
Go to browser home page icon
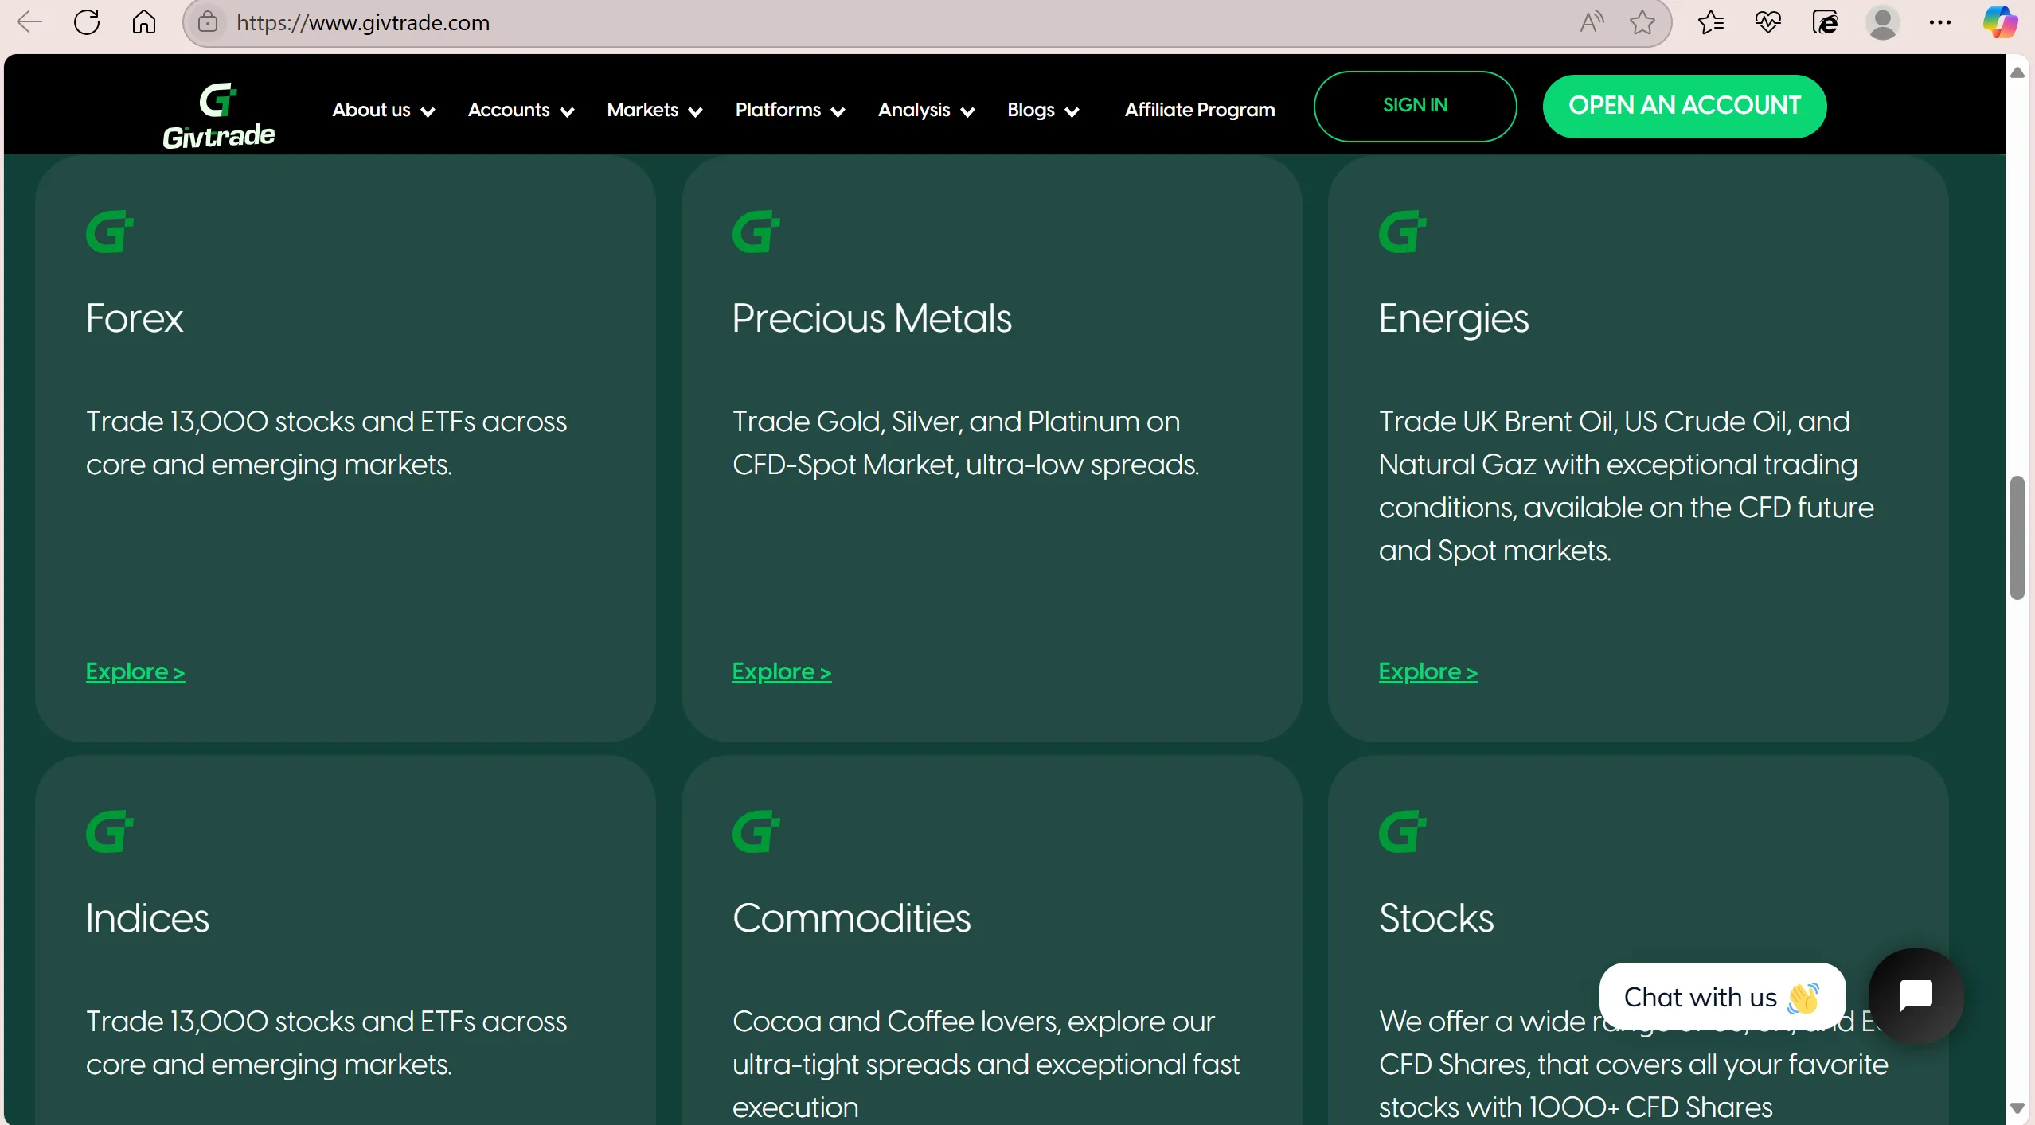144,22
